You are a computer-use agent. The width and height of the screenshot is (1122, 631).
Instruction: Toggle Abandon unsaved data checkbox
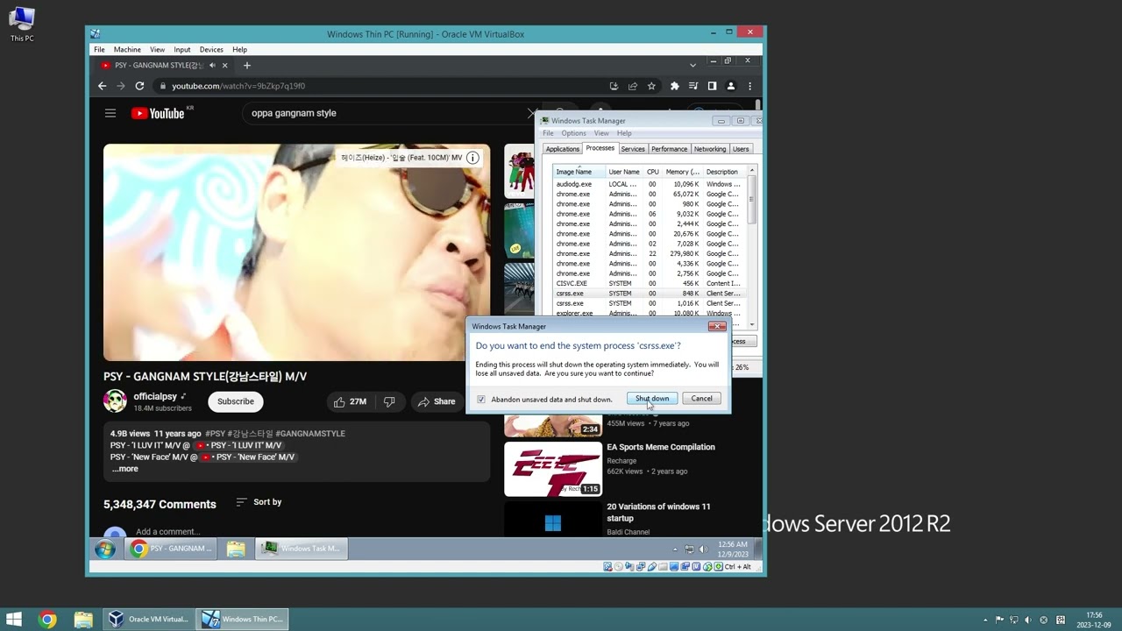coord(481,400)
